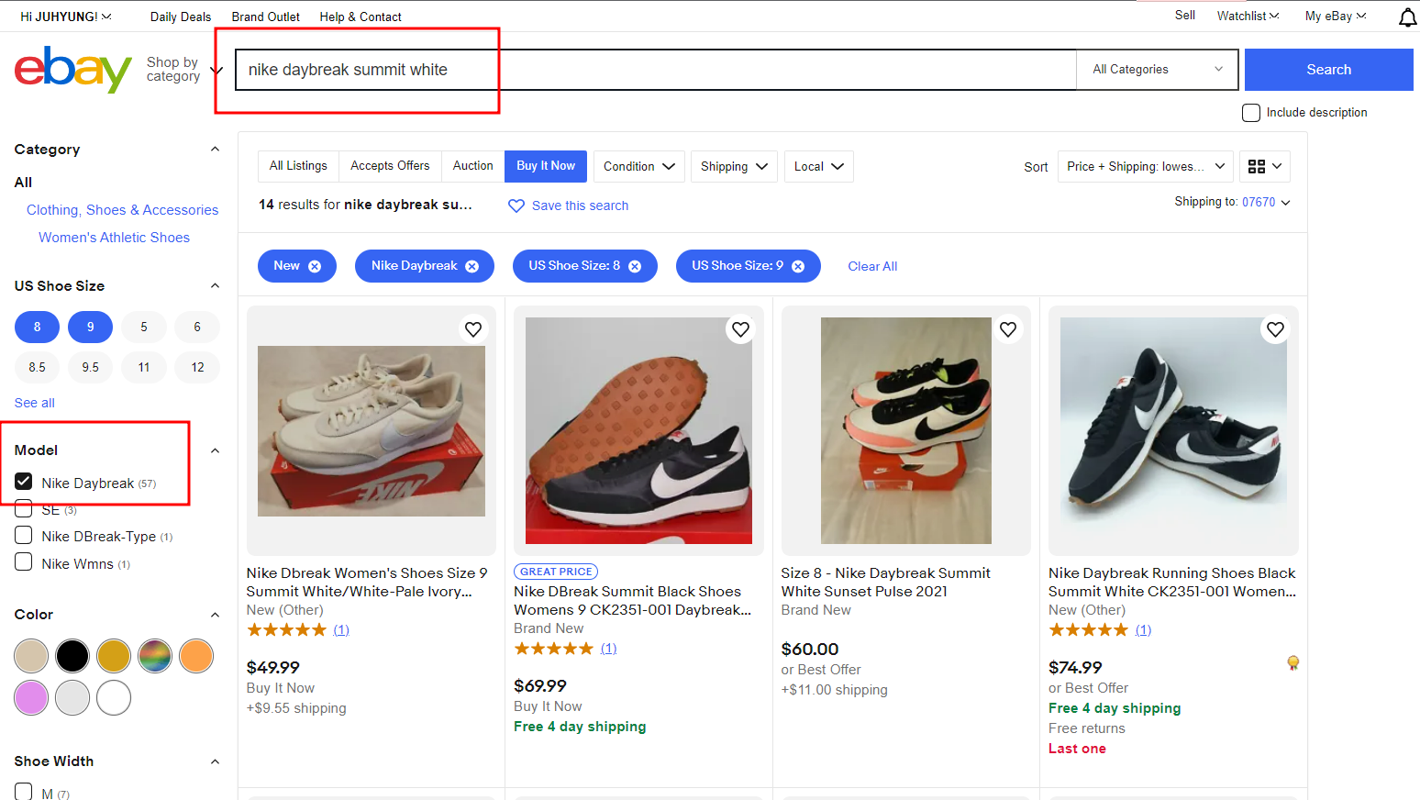The height and width of the screenshot is (800, 1420).
Task: Remove US Shoe Size: 8 filter chip
Action: (x=635, y=266)
